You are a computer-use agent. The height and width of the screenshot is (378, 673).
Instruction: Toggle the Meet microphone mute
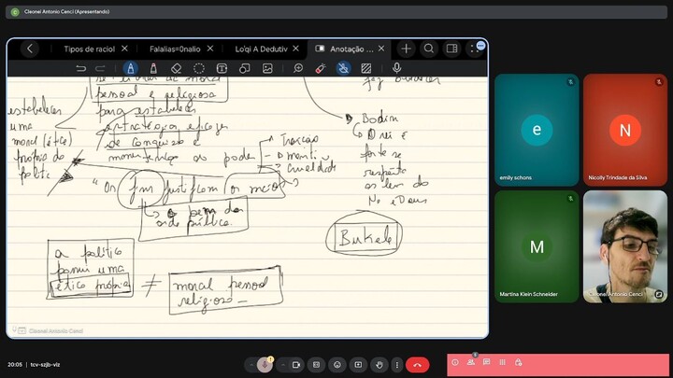point(265,365)
